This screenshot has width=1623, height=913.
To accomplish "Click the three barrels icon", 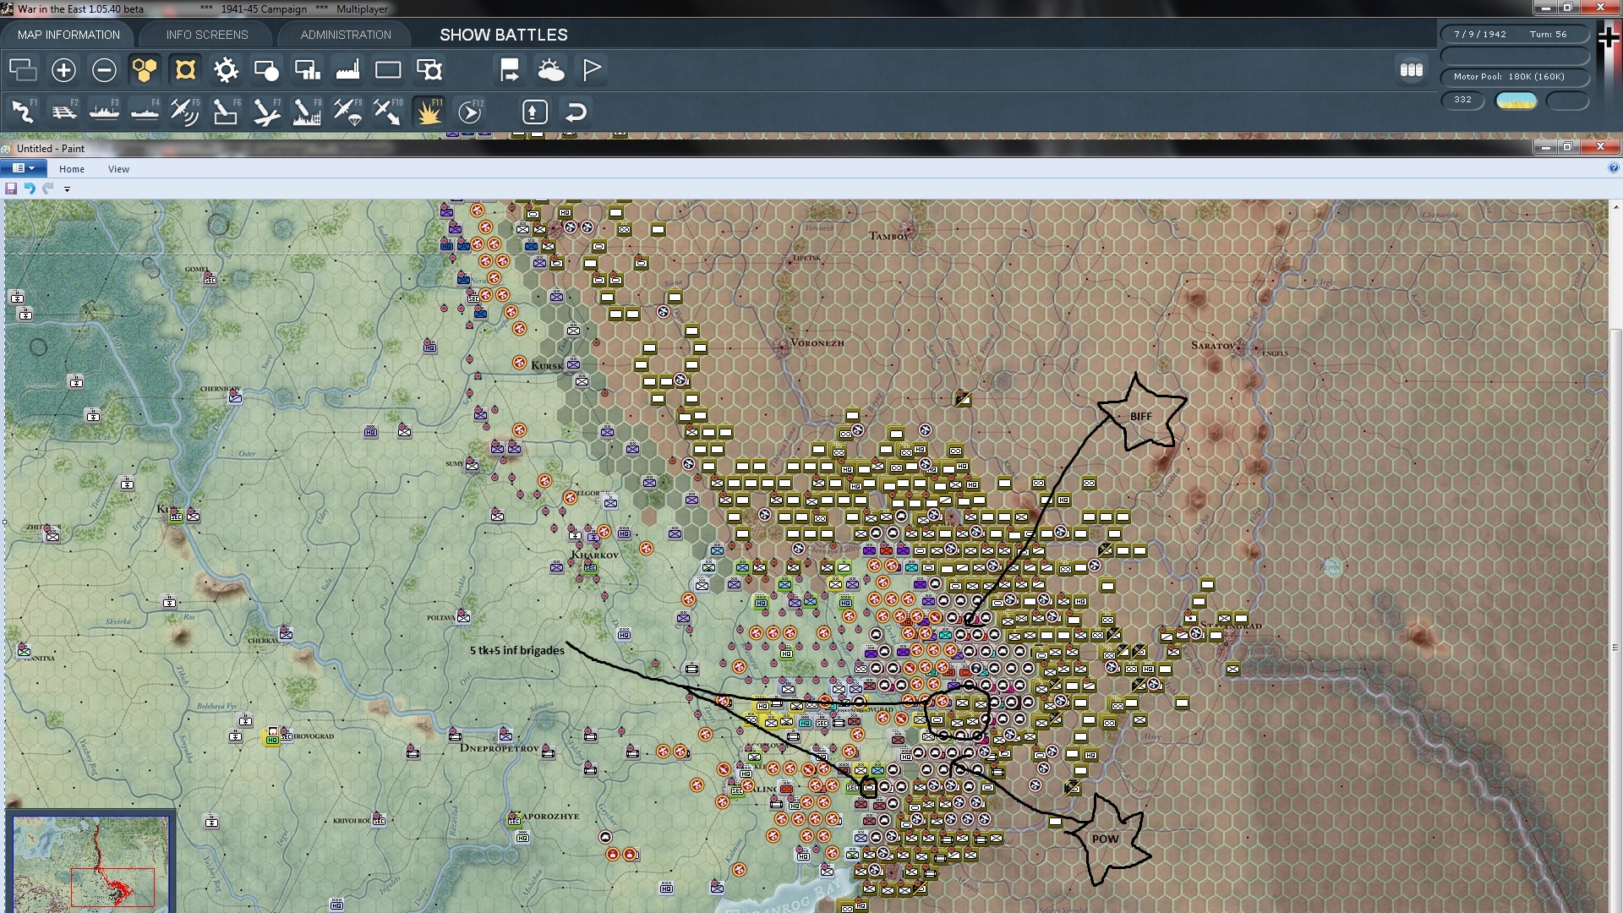I will point(1412,70).
